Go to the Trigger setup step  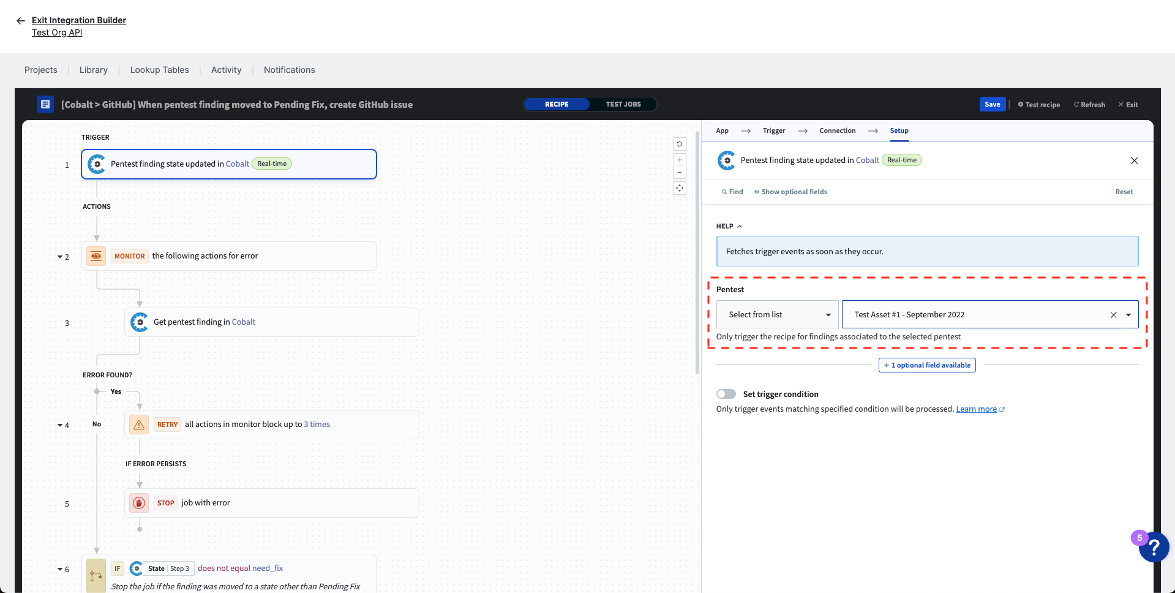pos(774,130)
